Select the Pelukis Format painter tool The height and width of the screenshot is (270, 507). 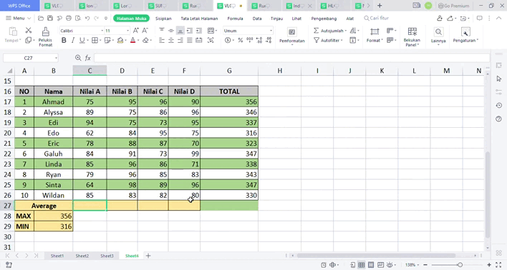tap(46, 36)
